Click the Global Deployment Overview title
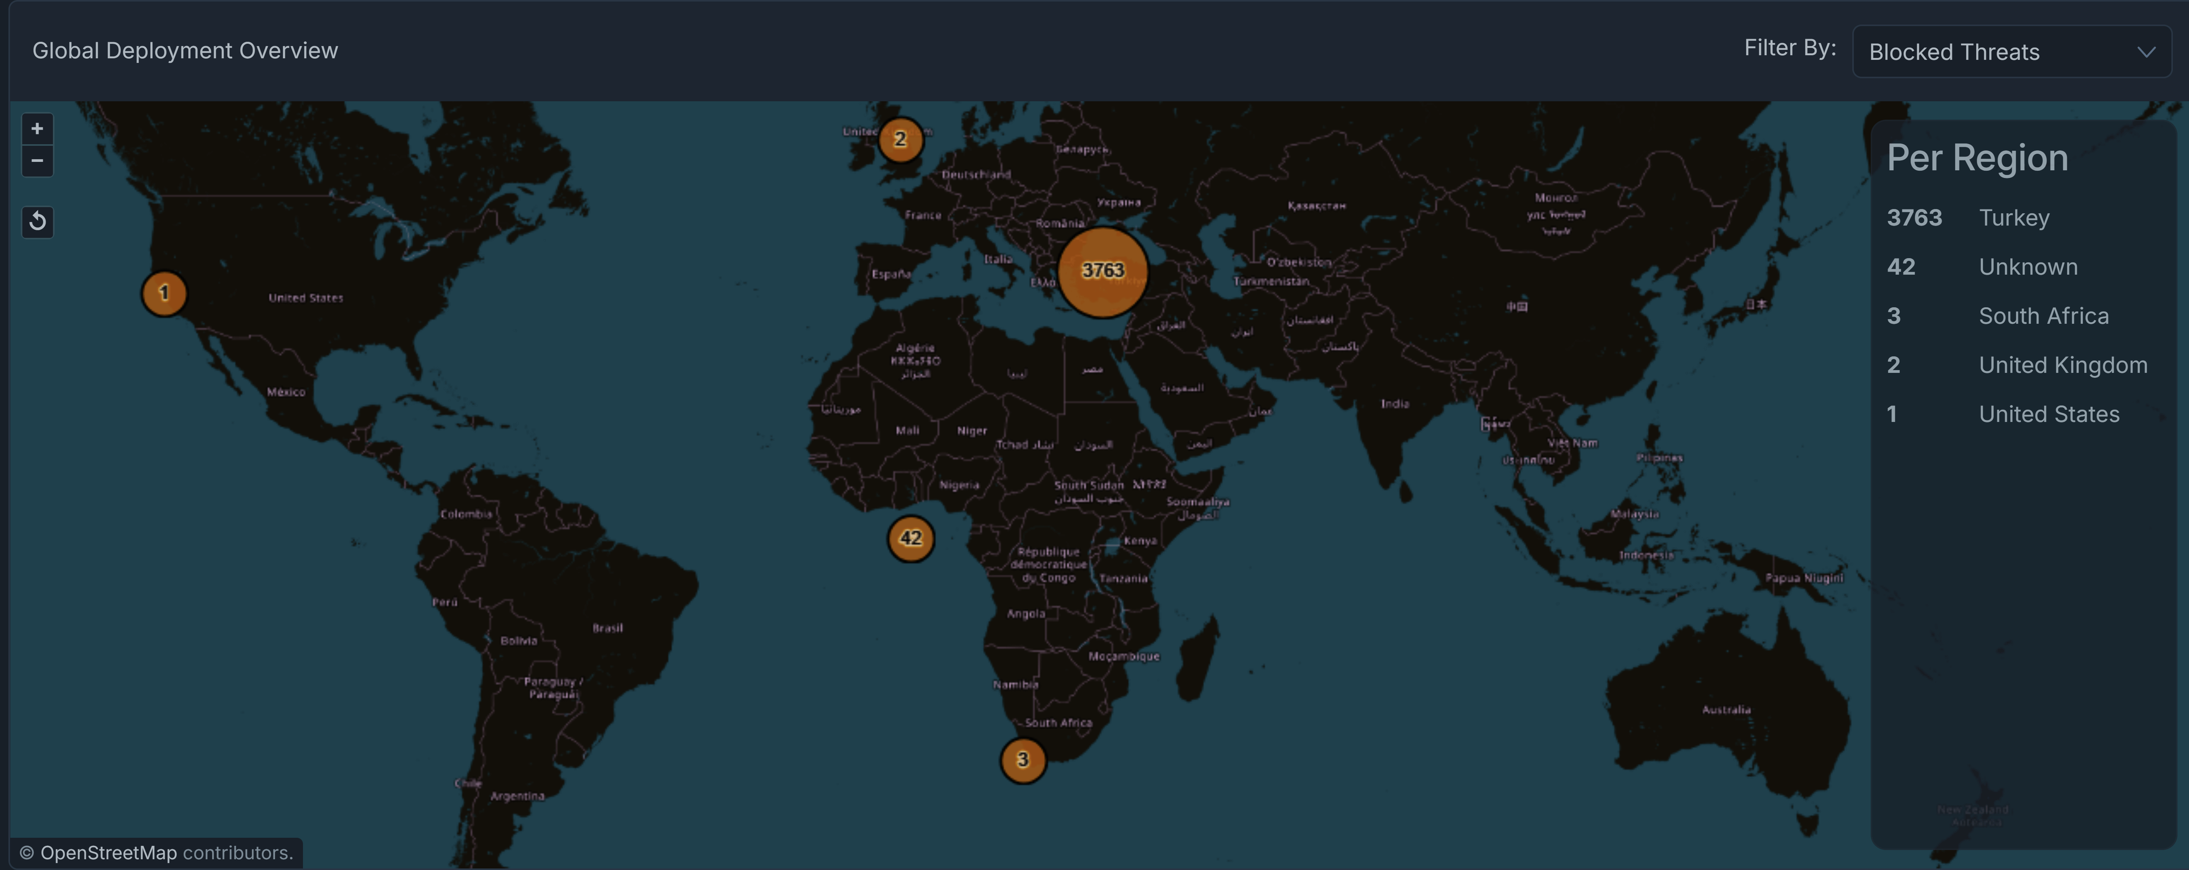Image resolution: width=2189 pixels, height=870 pixels. pyautogui.click(x=185, y=51)
